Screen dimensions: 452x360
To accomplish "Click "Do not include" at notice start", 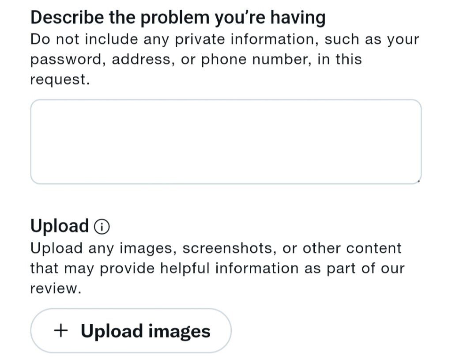I will point(84,39).
